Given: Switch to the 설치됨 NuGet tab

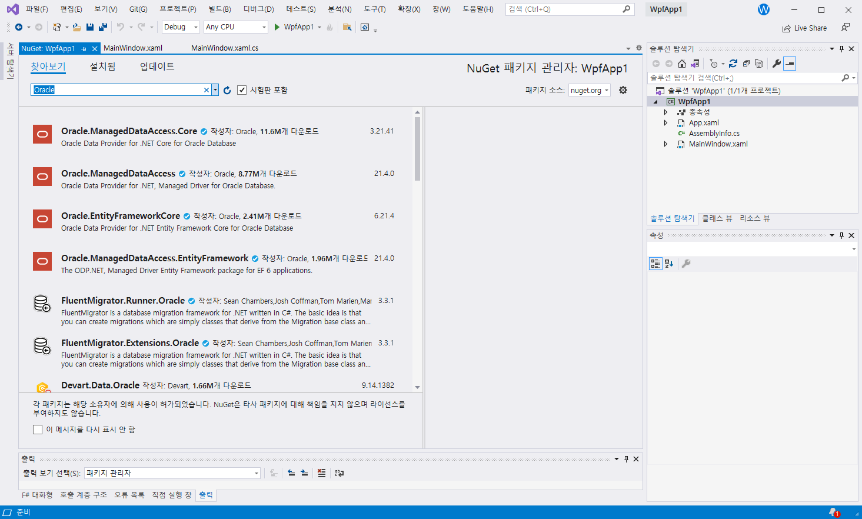Looking at the screenshot, I should [102, 66].
